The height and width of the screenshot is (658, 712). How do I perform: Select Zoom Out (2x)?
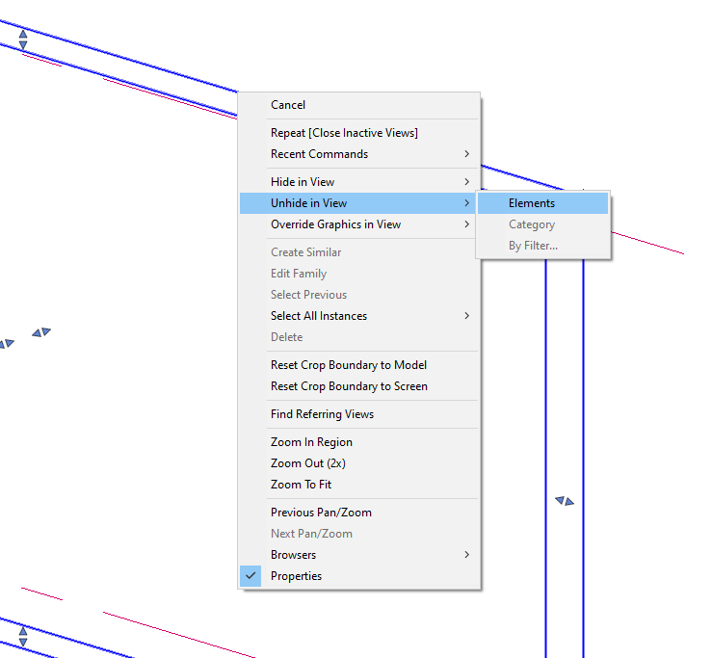[358, 463]
